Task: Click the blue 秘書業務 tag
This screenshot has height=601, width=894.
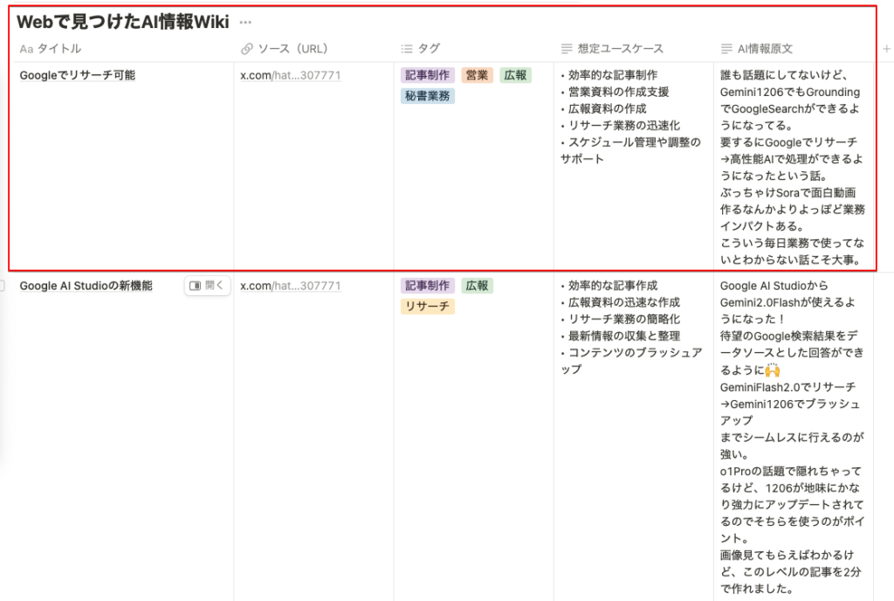Action: (x=428, y=96)
